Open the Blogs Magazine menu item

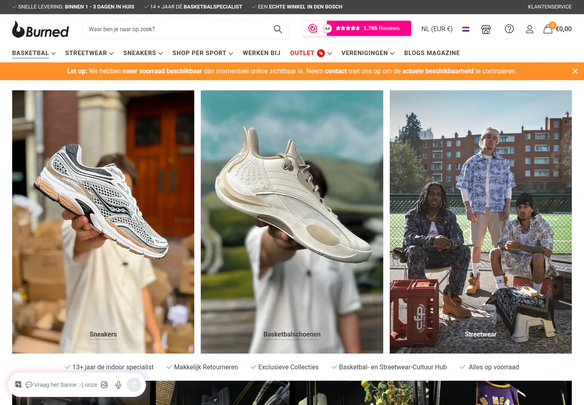pos(432,53)
